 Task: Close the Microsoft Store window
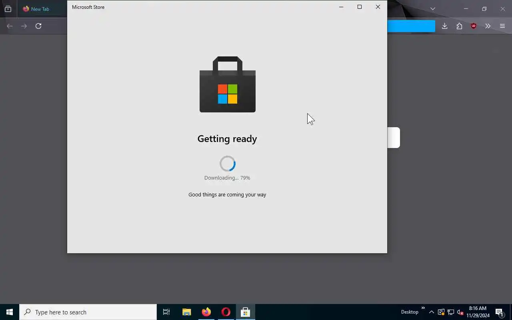[378, 7]
